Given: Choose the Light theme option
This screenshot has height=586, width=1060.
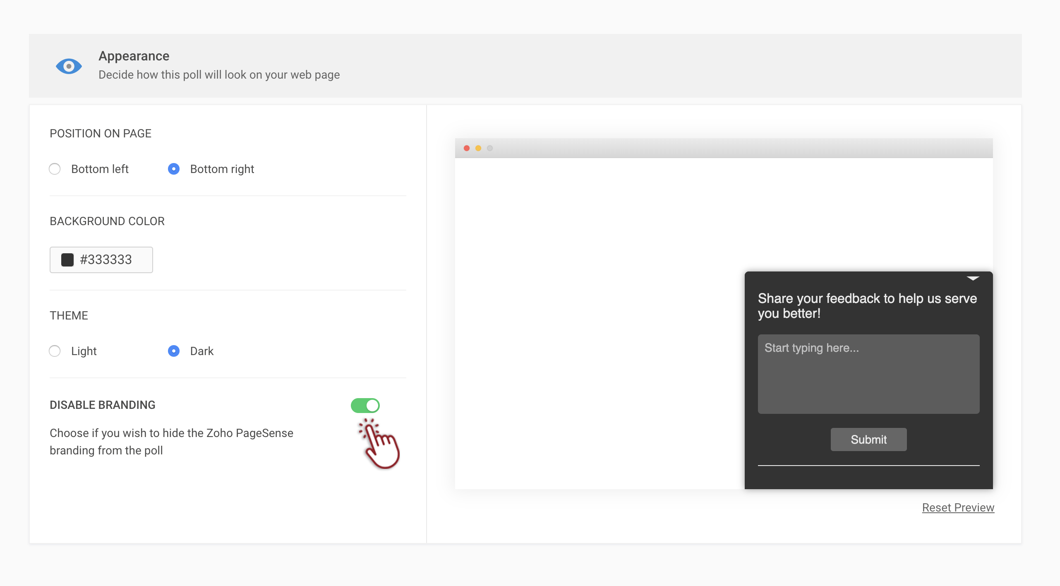Looking at the screenshot, I should [55, 351].
